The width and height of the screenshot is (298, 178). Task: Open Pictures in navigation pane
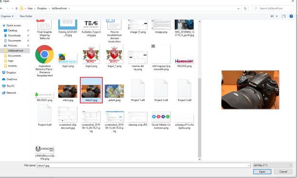coord(12,45)
